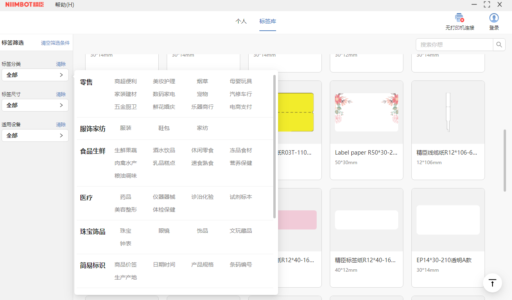Expand the 适用设备 dropdown
The image size is (512, 300).
35,135
